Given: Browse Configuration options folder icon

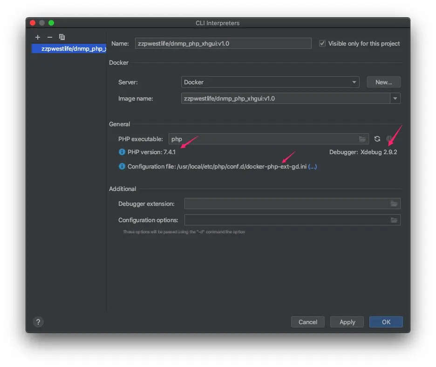Looking at the screenshot, I should click(x=394, y=220).
